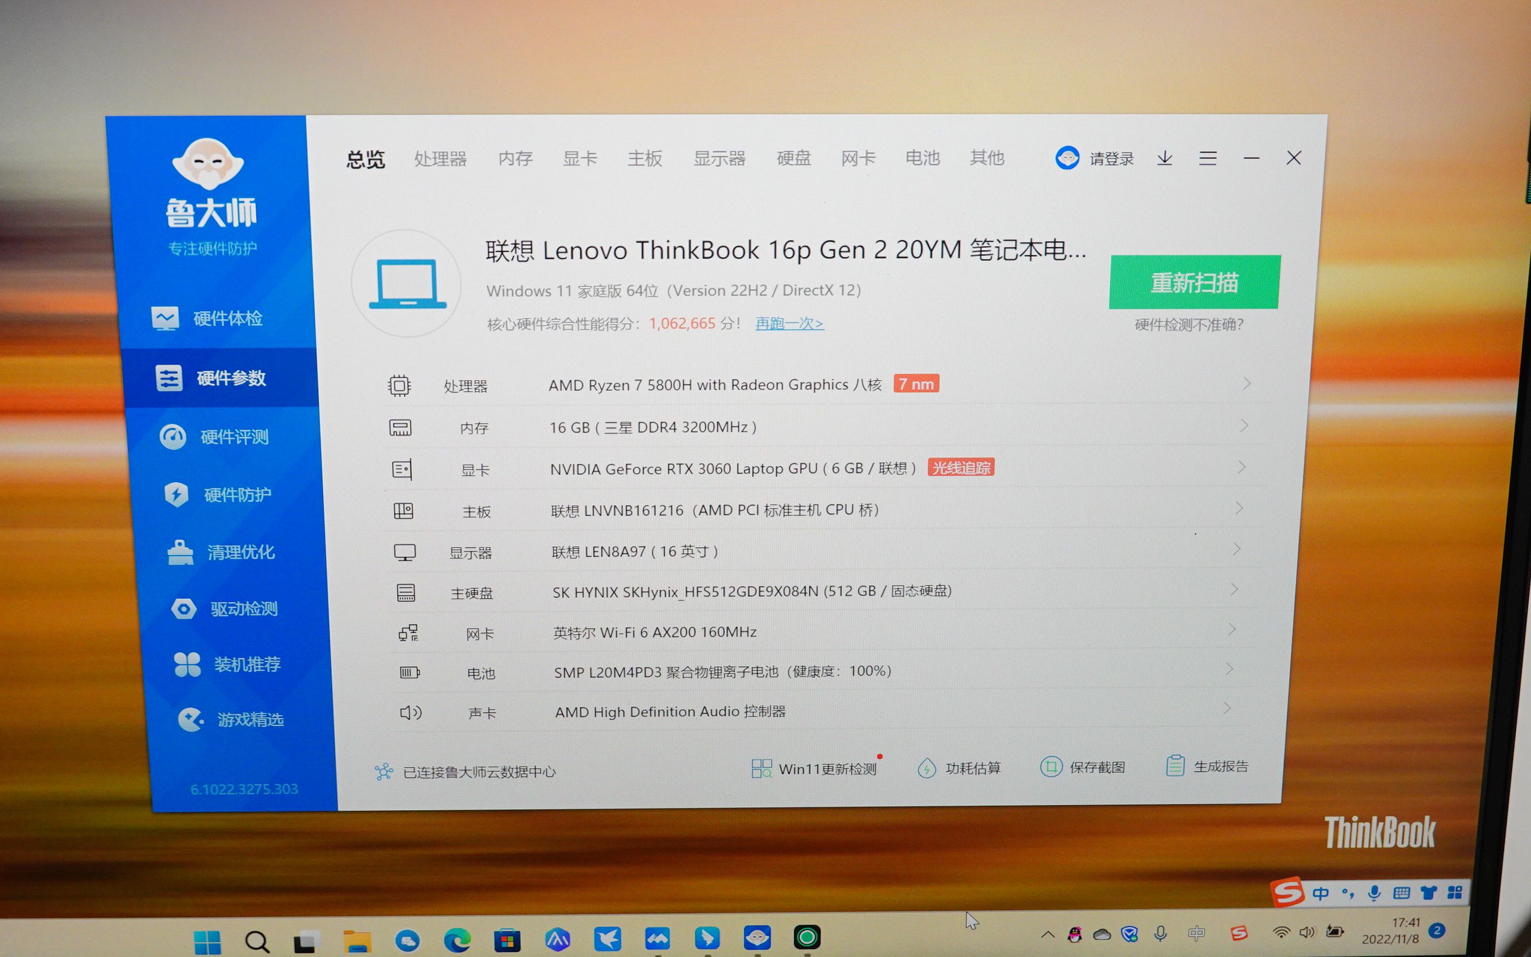The height and width of the screenshot is (957, 1531).
Task: Click the 鲁大师 logo avatar
Action: click(x=208, y=163)
